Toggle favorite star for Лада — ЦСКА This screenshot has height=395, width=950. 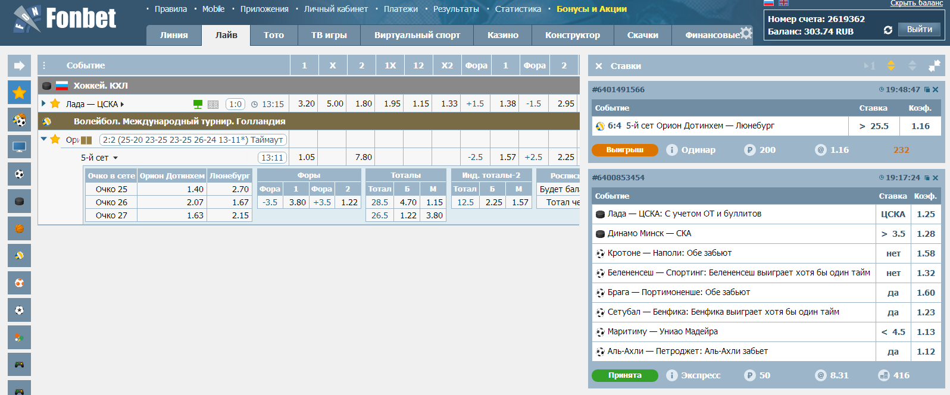click(x=55, y=104)
